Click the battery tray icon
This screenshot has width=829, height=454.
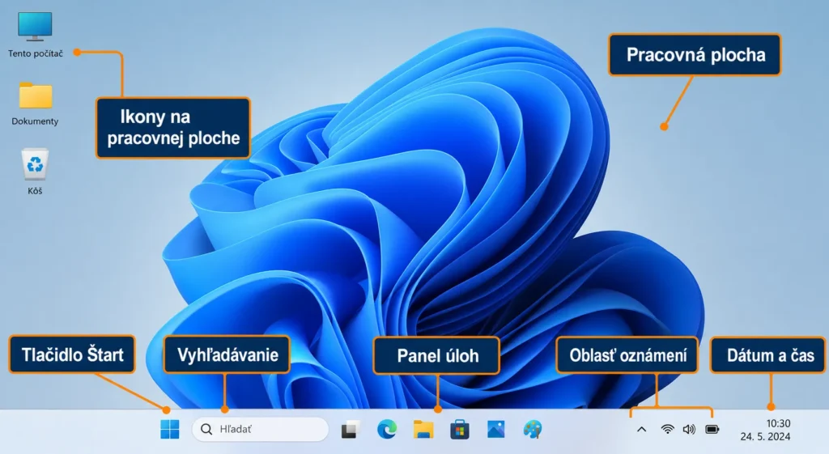712,429
